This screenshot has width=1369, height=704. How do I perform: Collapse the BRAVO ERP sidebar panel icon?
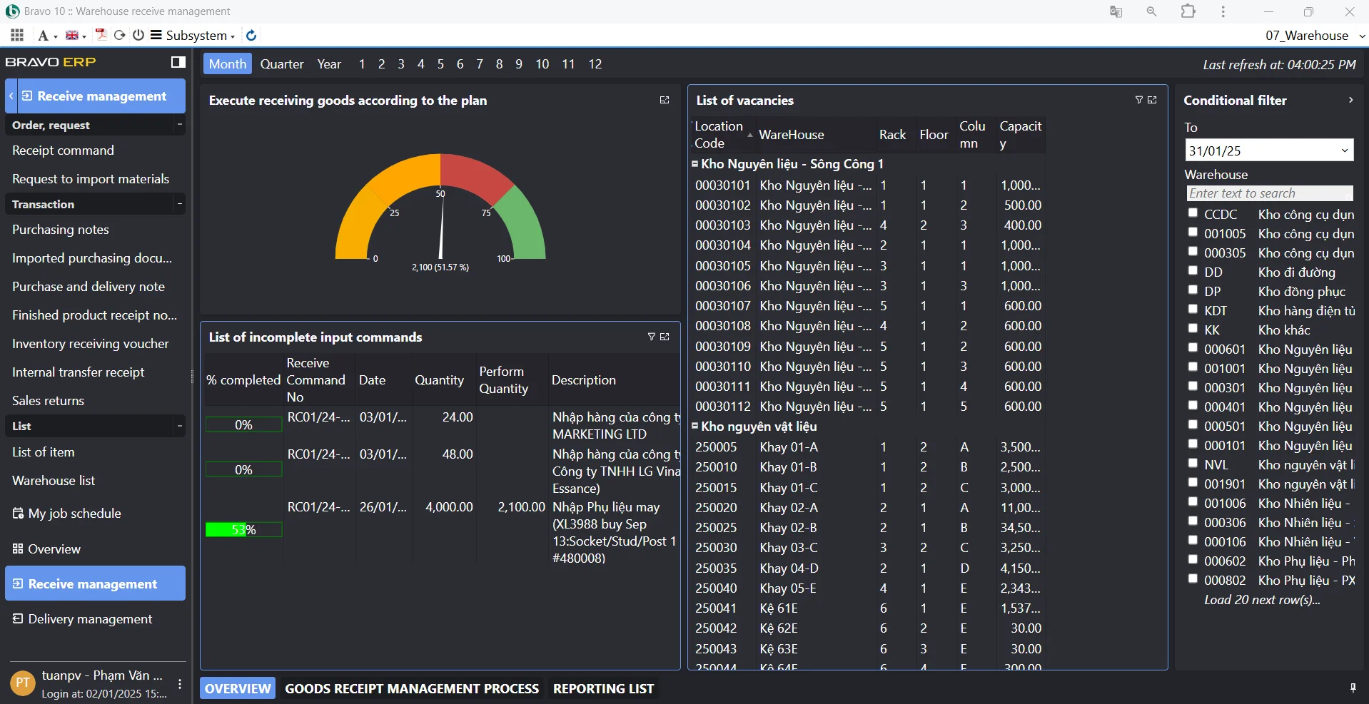pyautogui.click(x=178, y=62)
